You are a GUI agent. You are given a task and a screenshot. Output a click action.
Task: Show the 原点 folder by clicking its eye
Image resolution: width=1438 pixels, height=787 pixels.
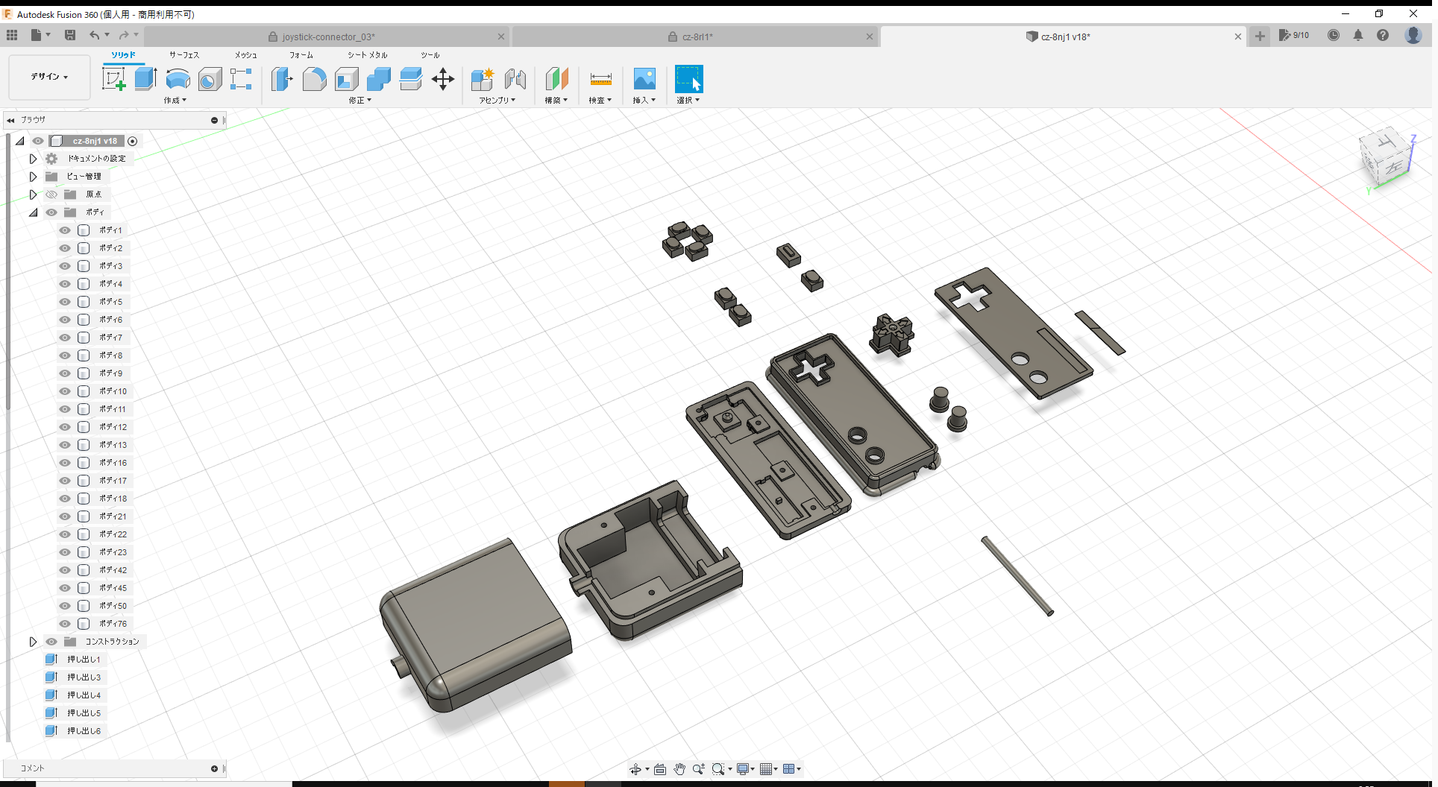(x=51, y=194)
